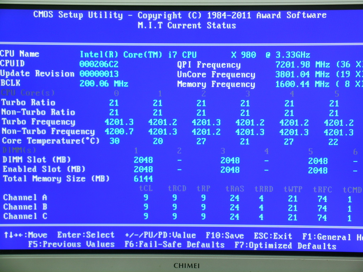This screenshot has height=272, width=363.
Task: Click the "F7:Optimized Defaults" key hint
Action: pos(285,246)
